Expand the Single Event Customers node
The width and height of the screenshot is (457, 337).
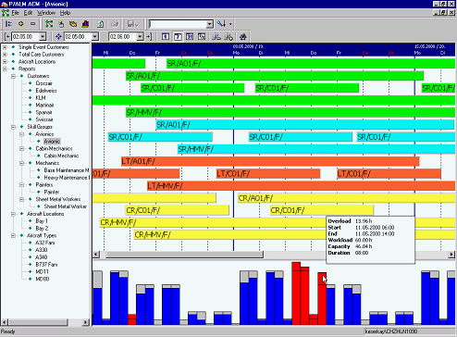coord(5,47)
